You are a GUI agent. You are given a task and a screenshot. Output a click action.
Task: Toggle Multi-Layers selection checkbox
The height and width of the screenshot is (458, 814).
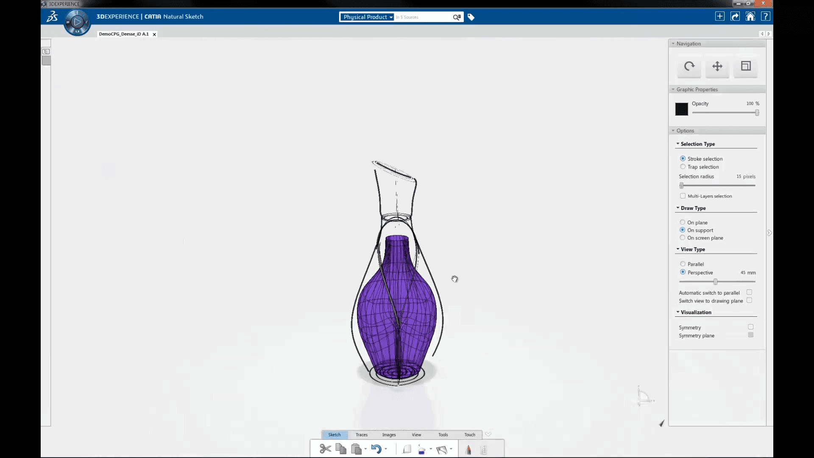683,196
